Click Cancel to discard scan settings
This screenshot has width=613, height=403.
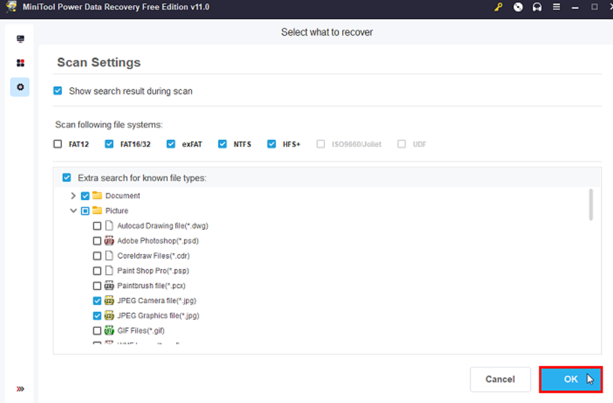point(501,379)
